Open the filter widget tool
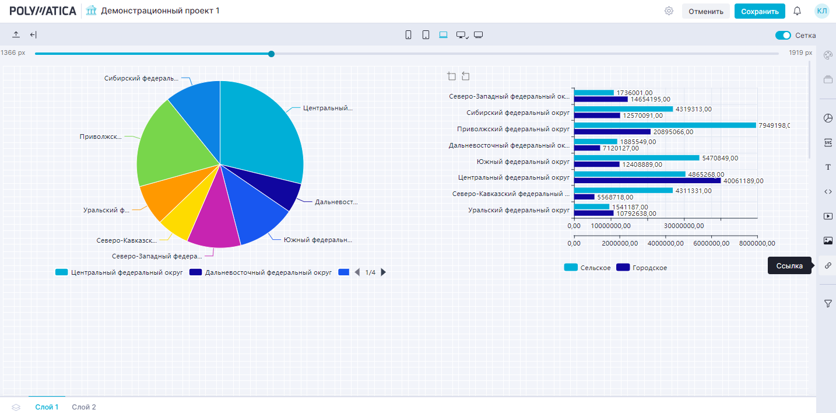This screenshot has width=836, height=413. coord(828,303)
